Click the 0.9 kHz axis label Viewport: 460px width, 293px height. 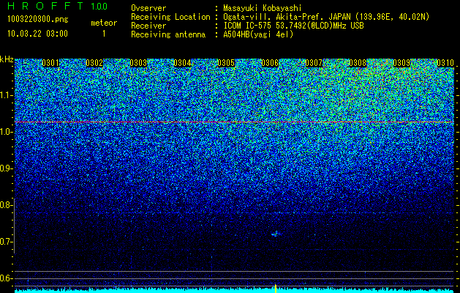[6, 168]
